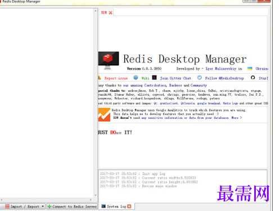Click the System log terminal icon
This screenshot has width=280, height=211.
pos(103,206)
